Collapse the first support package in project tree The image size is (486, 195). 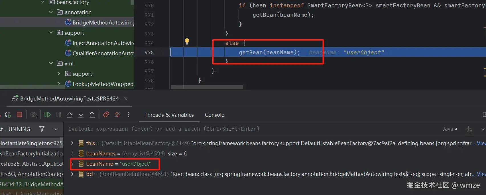coord(51,33)
